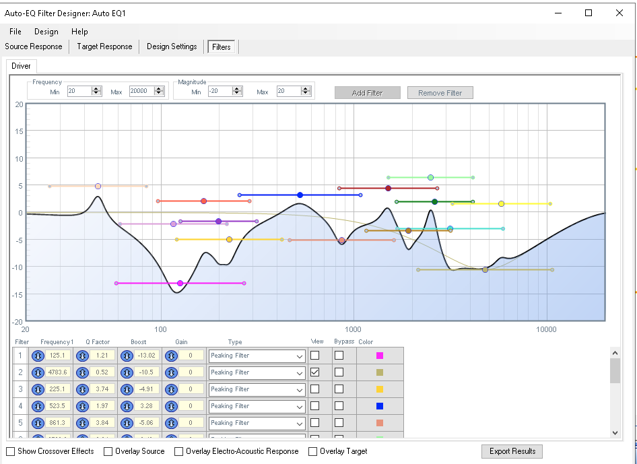Switch to the Target Response tab
Screen dimensions: 637x464
coord(104,46)
